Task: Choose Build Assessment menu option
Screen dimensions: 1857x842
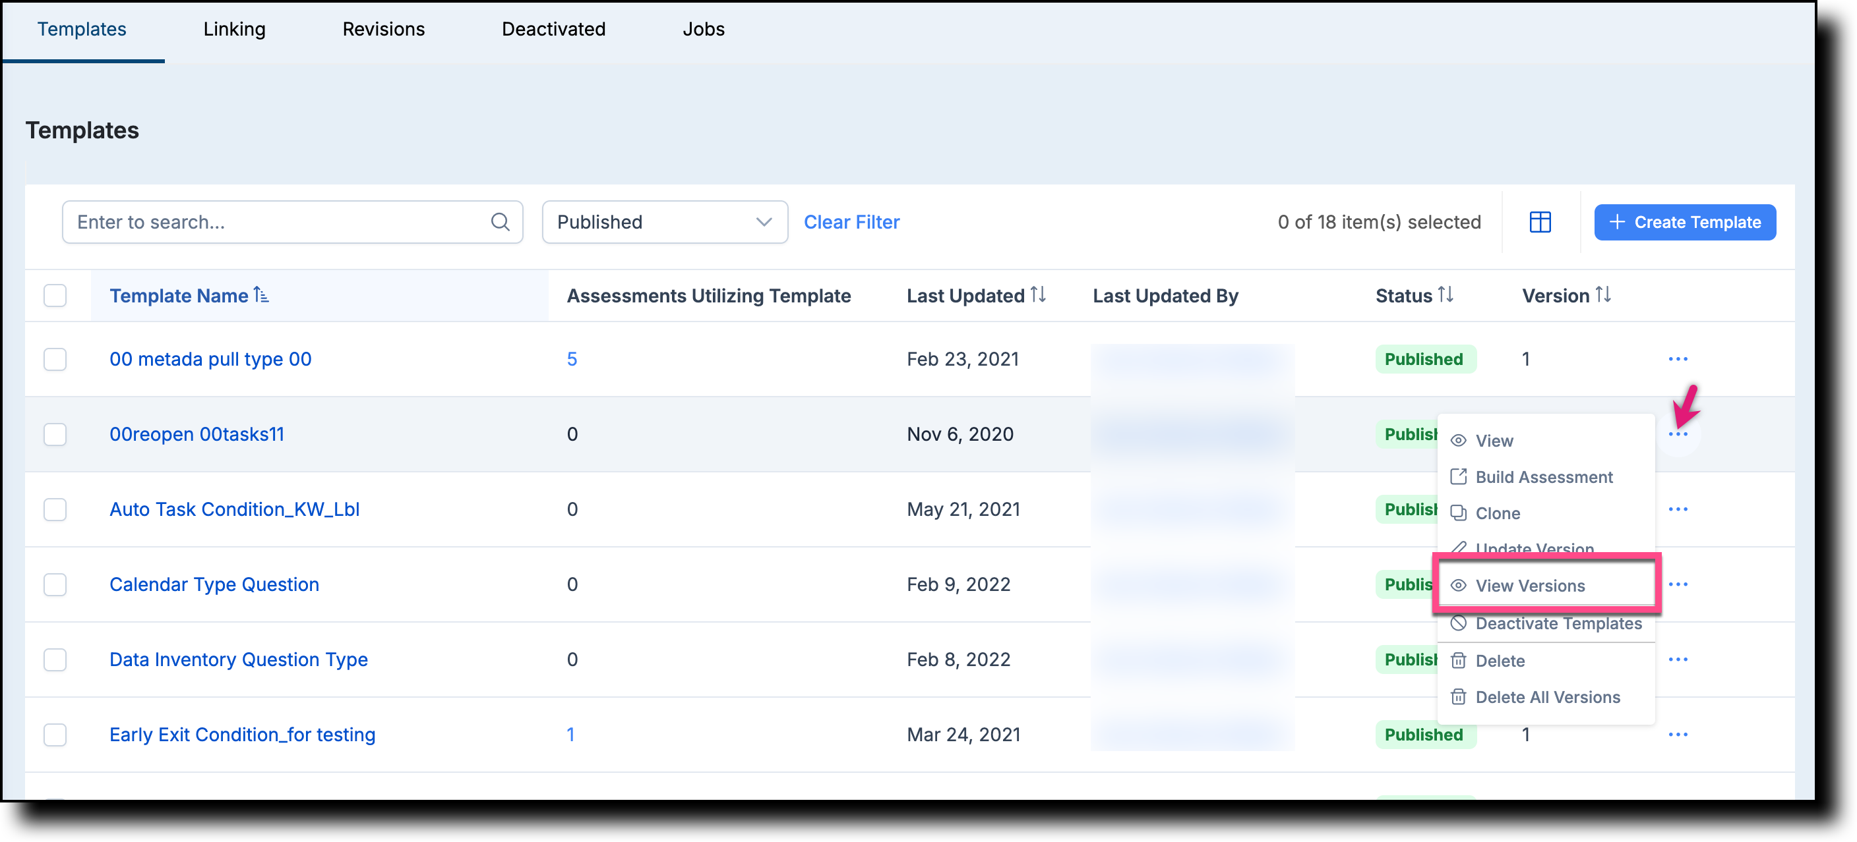Action: coord(1545,477)
